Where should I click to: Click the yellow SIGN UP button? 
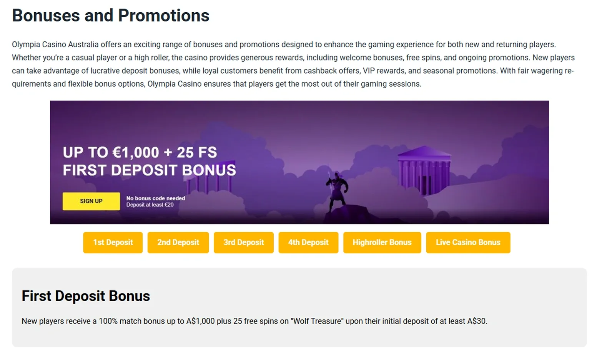click(91, 201)
